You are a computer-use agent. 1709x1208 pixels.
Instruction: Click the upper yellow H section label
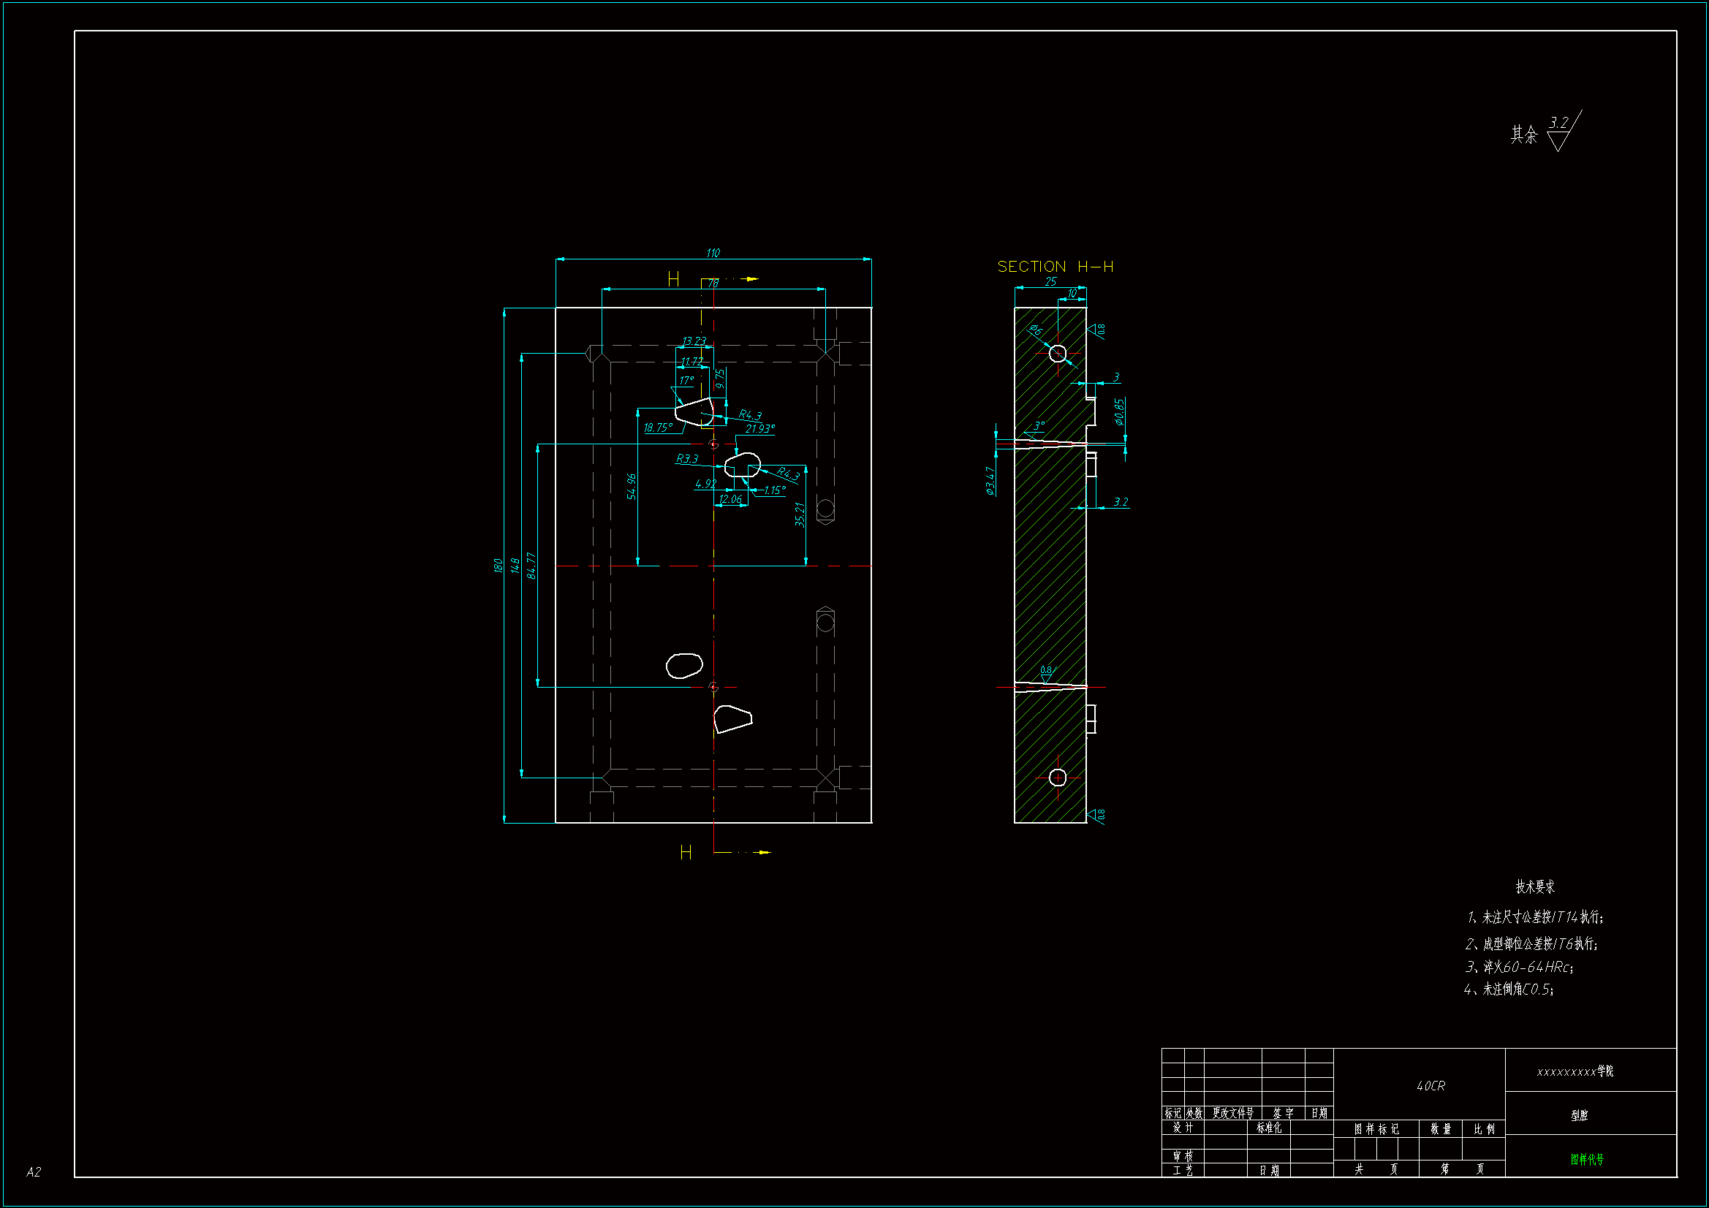[x=673, y=279]
